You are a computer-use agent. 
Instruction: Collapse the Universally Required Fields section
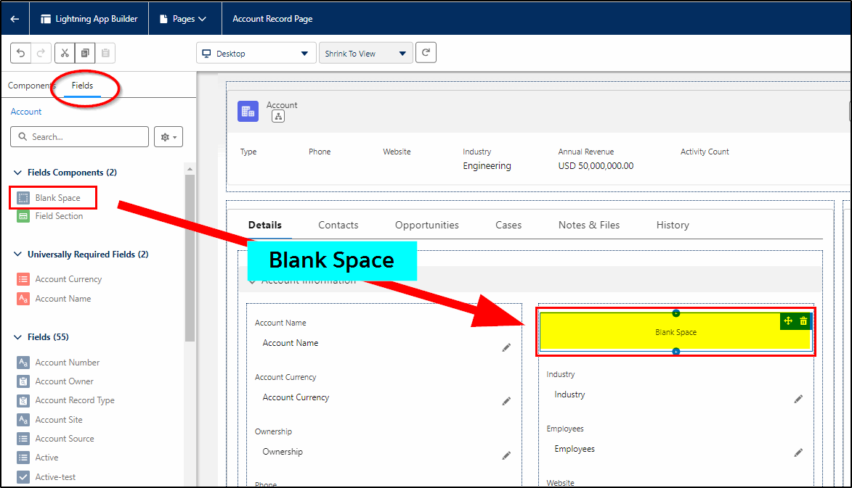(18, 255)
